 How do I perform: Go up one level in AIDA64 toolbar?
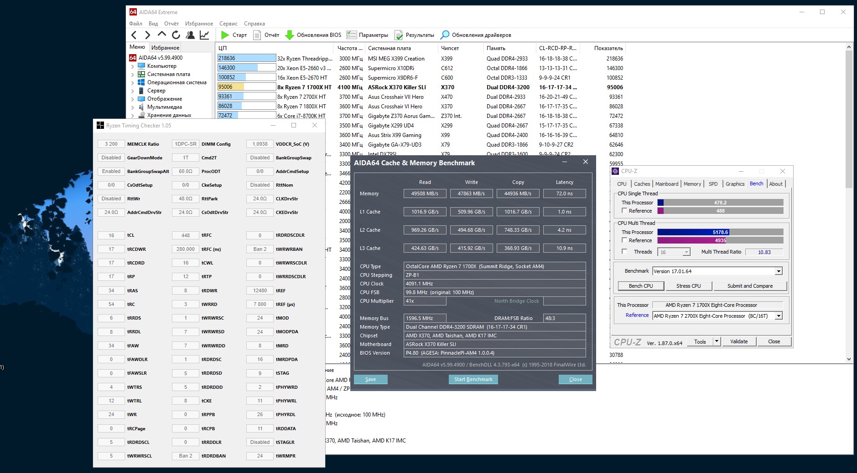coord(161,35)
